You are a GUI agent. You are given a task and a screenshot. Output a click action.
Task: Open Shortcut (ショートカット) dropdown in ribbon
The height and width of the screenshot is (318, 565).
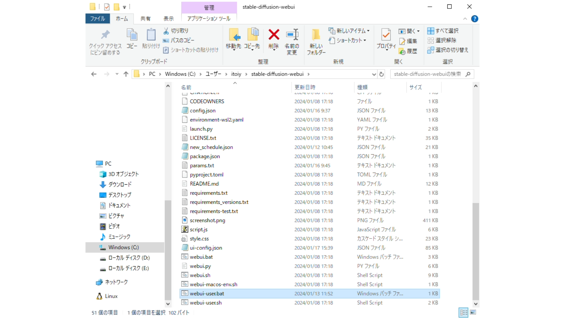coord(347,40)
